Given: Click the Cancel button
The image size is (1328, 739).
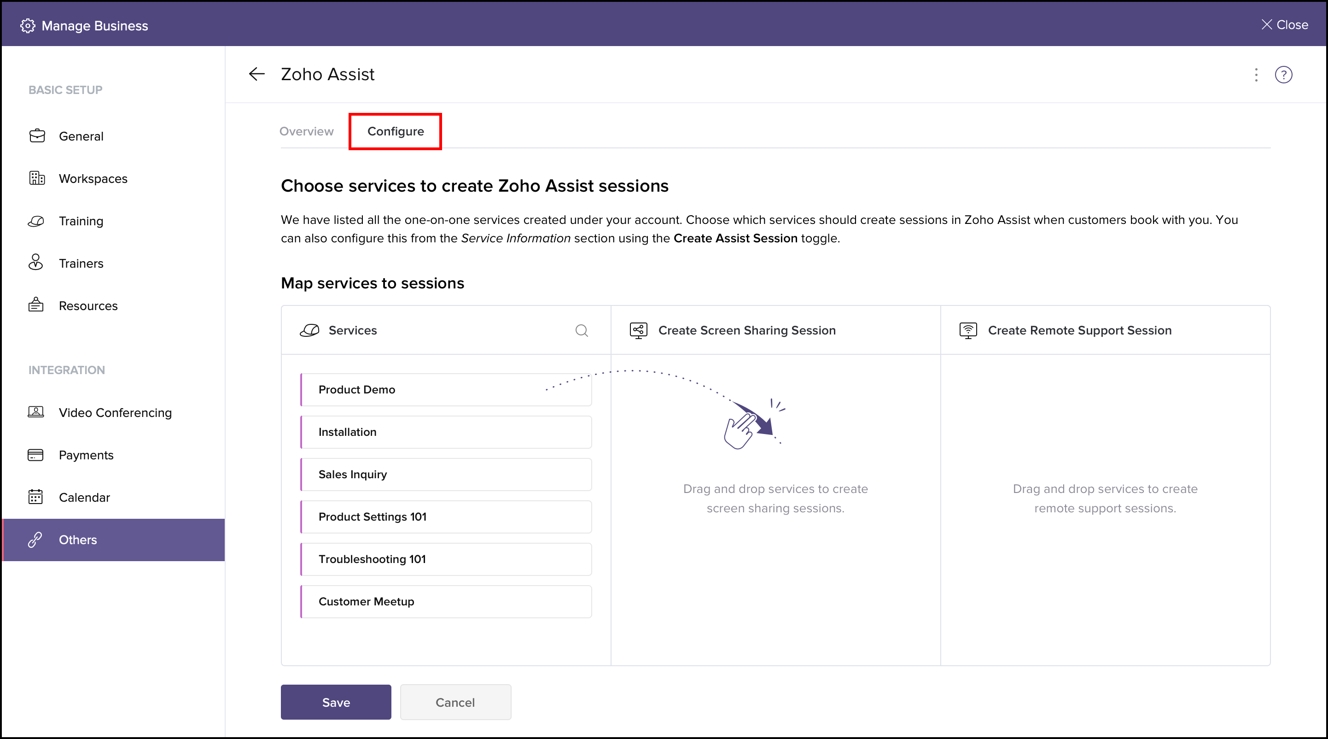Looking at the screenshot, I should 454,702.
